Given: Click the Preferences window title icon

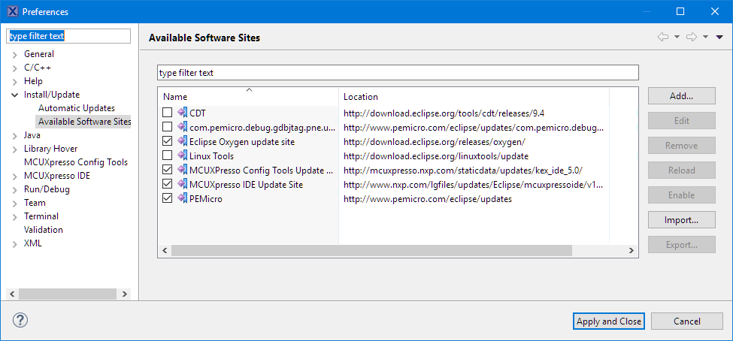Looking at the screenshot, I should [x=13, y=11].
